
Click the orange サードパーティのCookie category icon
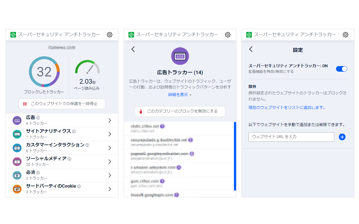click(17, 189)
